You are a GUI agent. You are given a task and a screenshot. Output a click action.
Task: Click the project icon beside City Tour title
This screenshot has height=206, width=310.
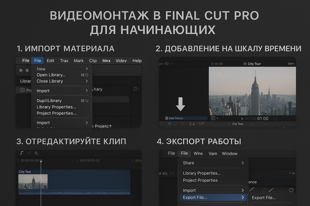pyautogui.click(x=245, y=64)
